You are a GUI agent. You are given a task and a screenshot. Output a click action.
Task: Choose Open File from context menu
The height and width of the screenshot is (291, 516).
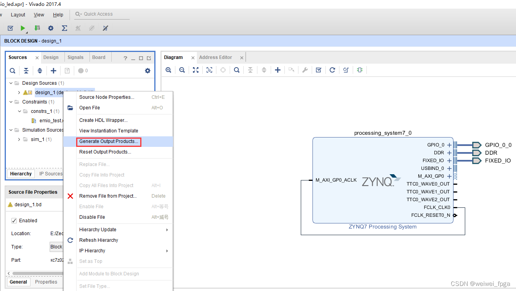click(118, 108)
